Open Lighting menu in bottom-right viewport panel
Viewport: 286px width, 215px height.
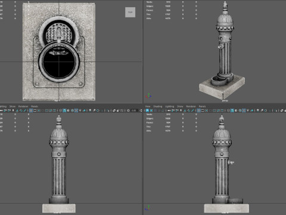pyautogui.click(x=169, y=106)
